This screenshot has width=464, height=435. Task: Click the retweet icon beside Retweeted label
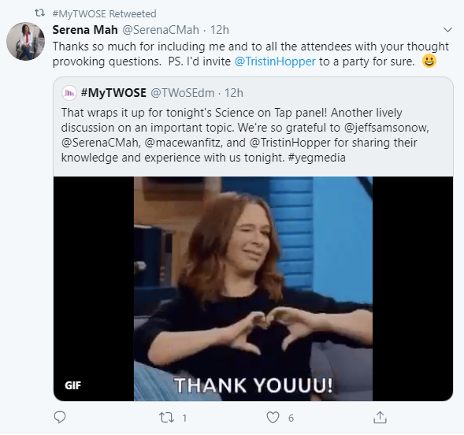pos(39,13)
